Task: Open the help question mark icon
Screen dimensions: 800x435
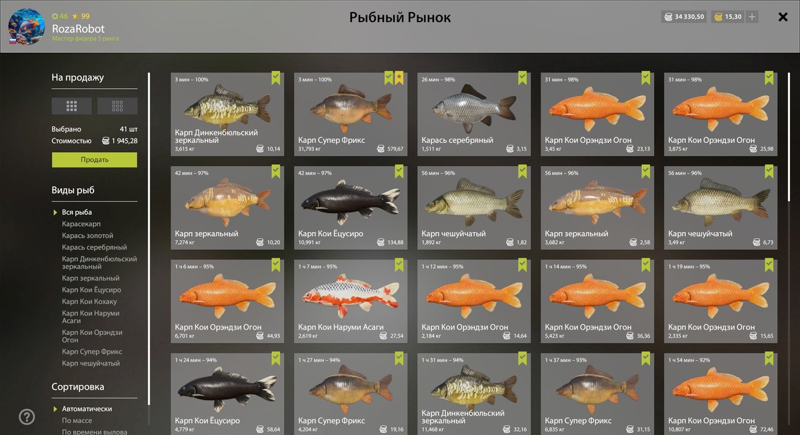Action: 27,417
